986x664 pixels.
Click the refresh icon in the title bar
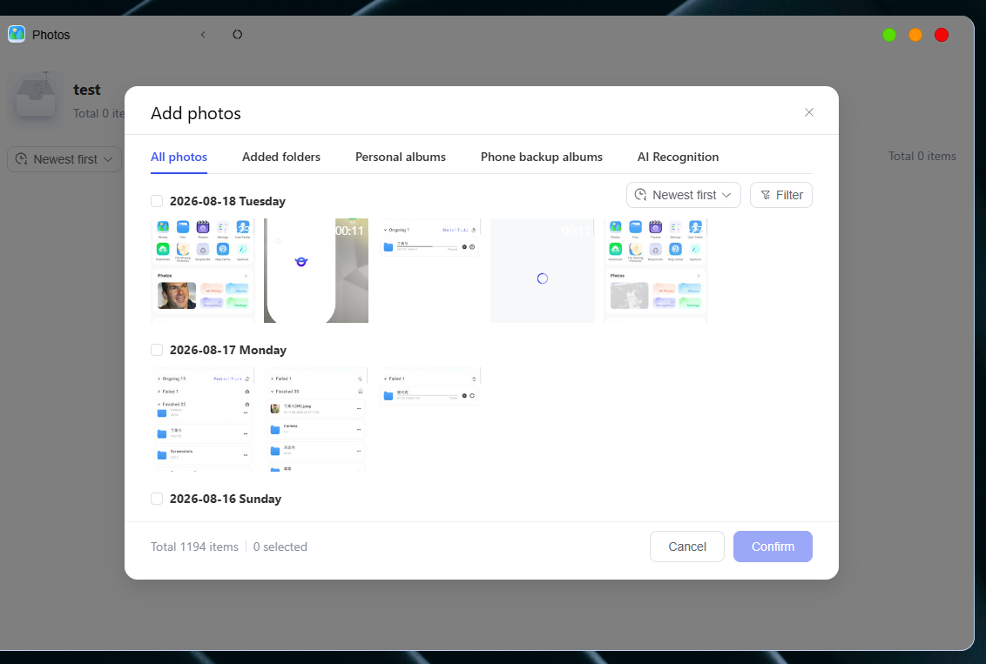(237, 35)
